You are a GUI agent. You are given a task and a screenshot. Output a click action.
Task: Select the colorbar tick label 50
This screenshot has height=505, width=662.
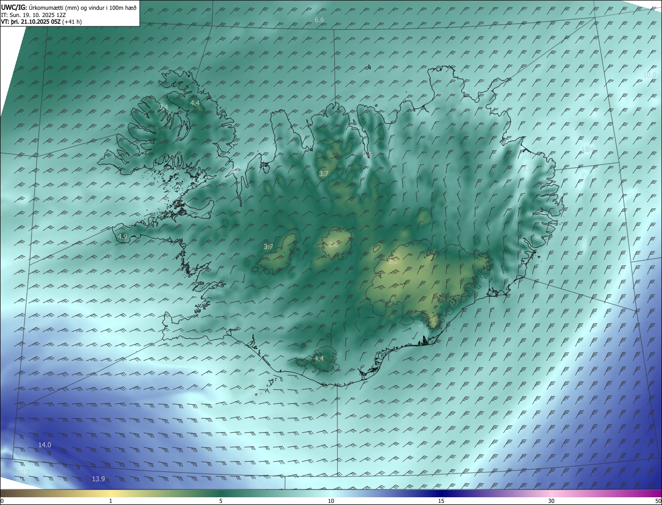658,501
